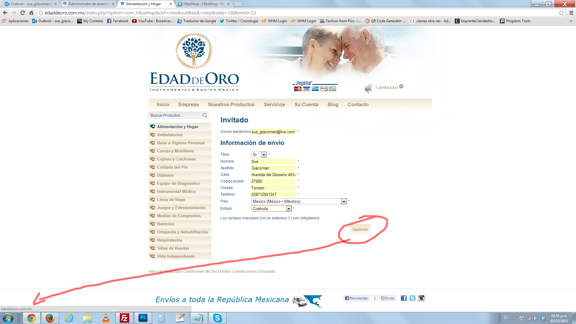Viewport: 576px width, 324px height.
Task: Open Photoshop from the taskbar
Action: pyautogui.click(x=143, y=318)
